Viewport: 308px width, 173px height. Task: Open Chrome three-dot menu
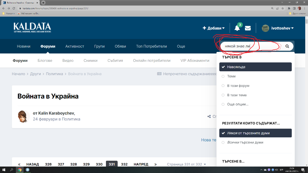coord(305,8)
